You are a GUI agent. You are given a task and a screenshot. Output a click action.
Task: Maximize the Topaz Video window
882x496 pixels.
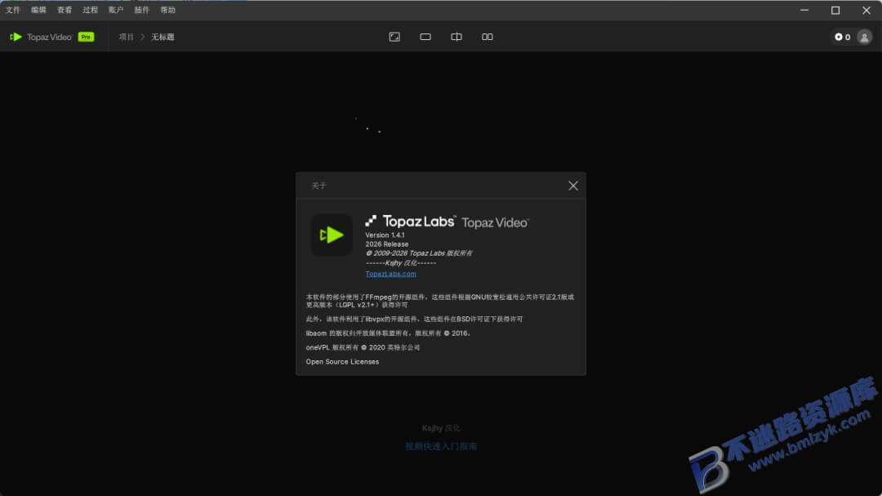pos(835,10)
